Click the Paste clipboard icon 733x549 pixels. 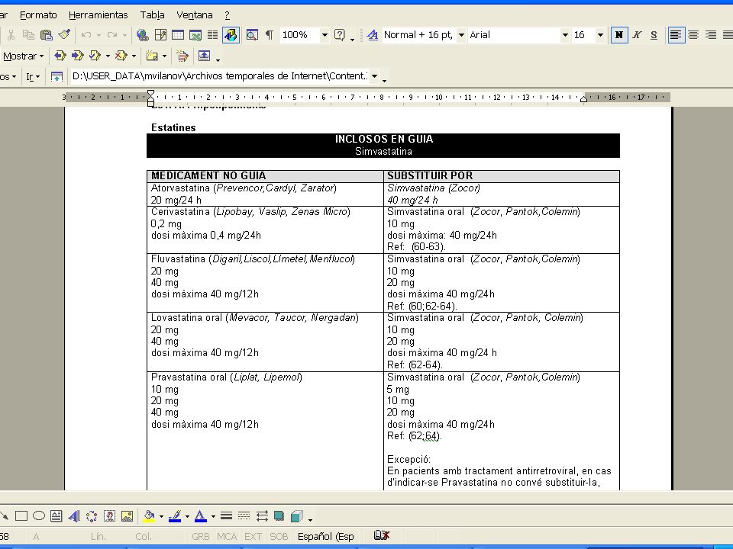47,35
